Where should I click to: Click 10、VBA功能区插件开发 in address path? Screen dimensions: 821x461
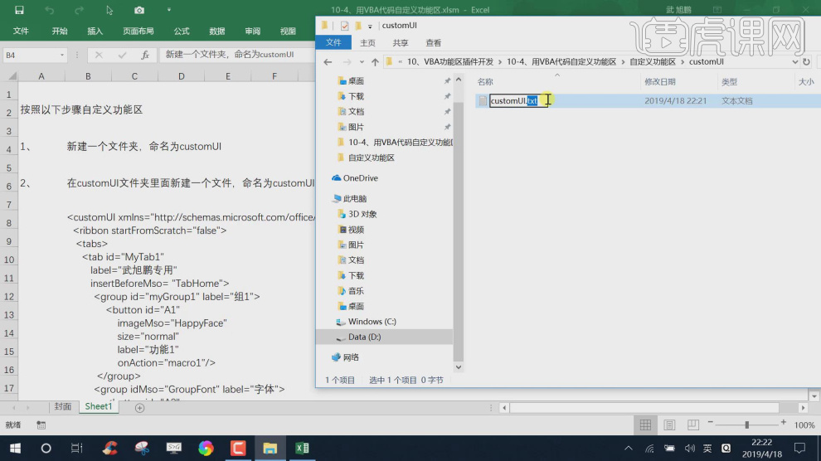click(450, 61)
